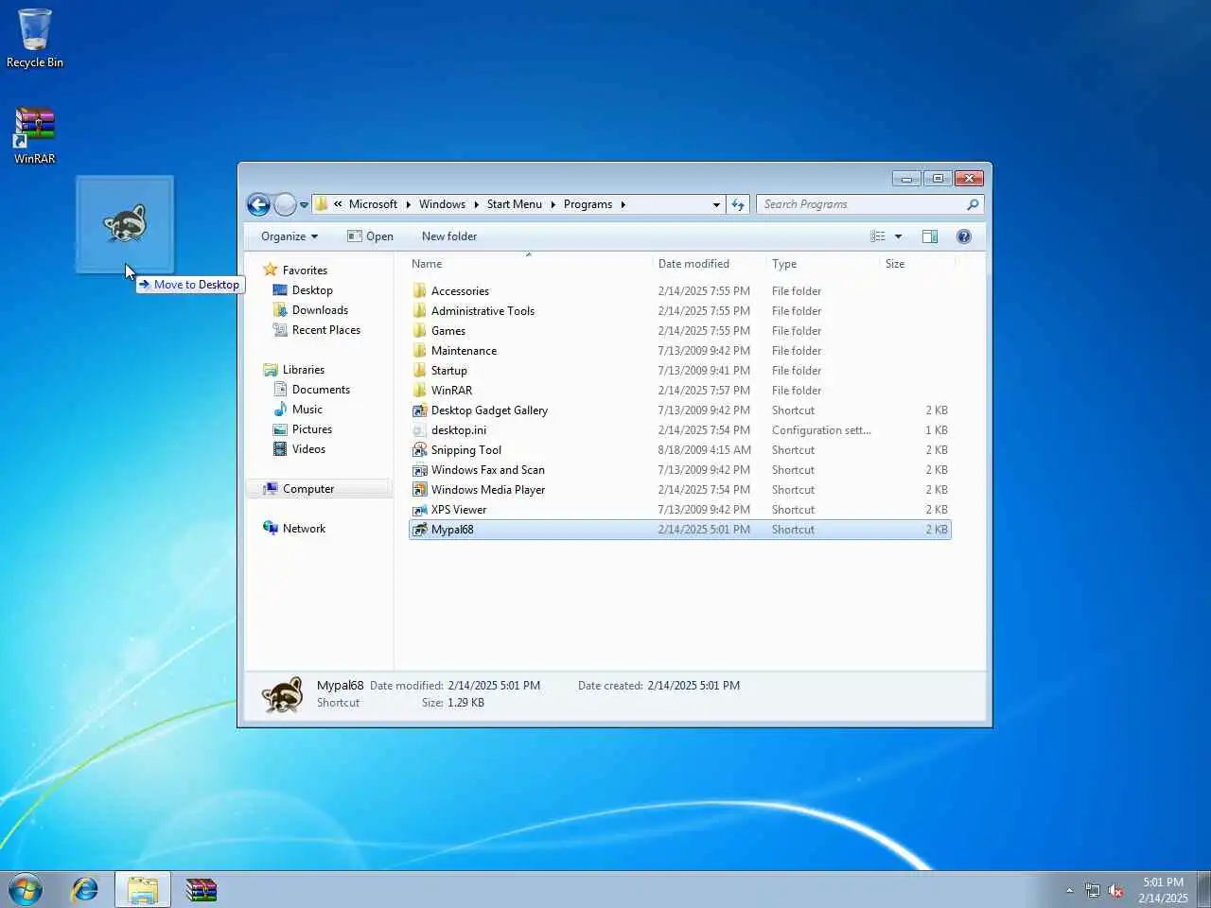The height and width of the screenshot is (908, 1211).
Task: Click the Windows Explorer taskbar icon
Action: [x=143, y=889]
